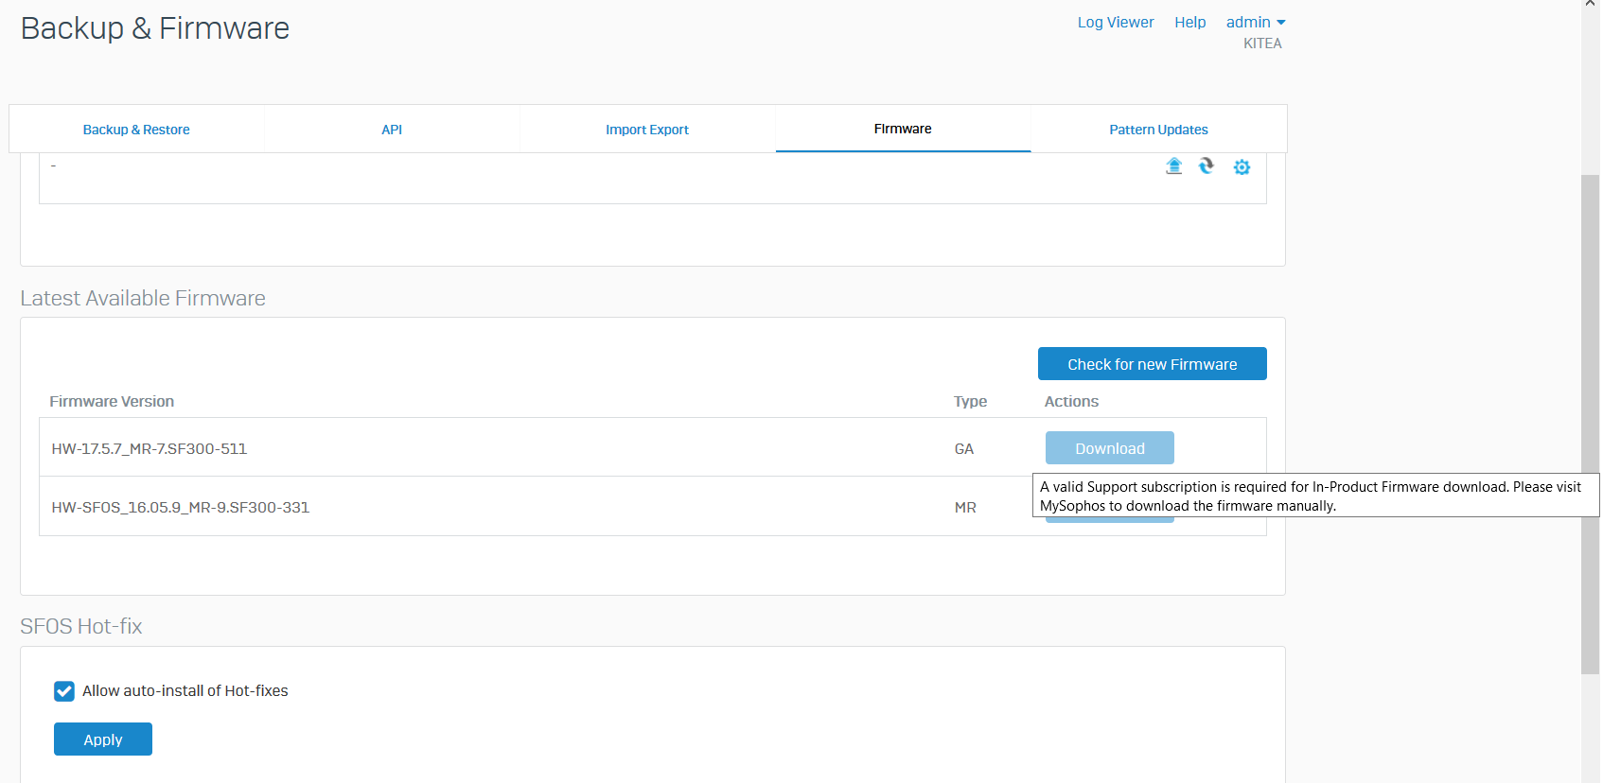Click the vertical page scrollbar thumb

click(x=1590, y=424)
